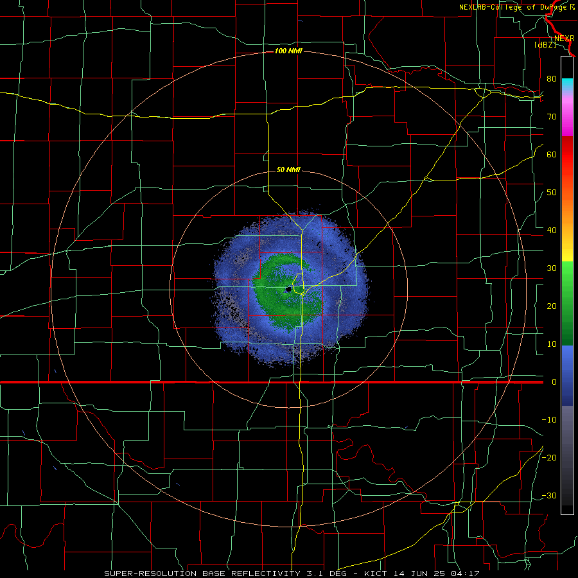The image size is (578, 578).
Task: Click the NEXLAB-College of DuPage watermark text
Action: 516,7
